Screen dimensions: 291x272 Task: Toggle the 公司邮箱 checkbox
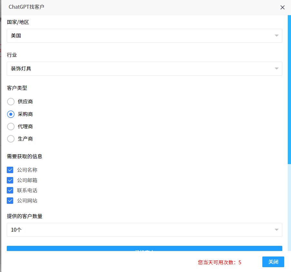(10, 180)
